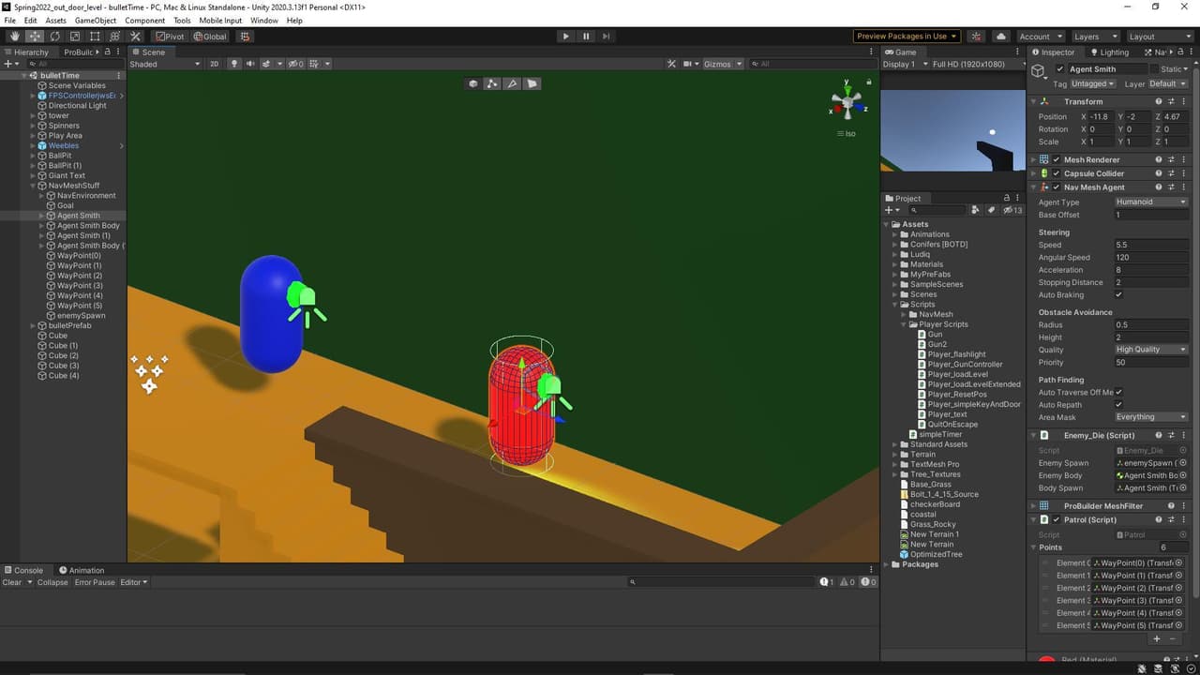
Task: Collapse the NavMeshStuff hierarchy item
Action: click(33, 186)
